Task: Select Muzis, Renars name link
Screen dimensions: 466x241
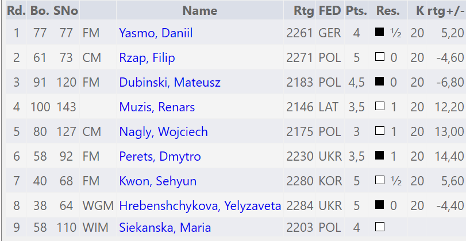Action: coord(157,107)
